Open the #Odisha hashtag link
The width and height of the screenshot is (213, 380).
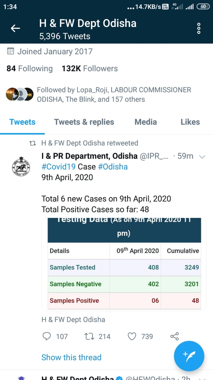[113, 167]
